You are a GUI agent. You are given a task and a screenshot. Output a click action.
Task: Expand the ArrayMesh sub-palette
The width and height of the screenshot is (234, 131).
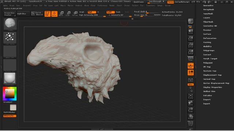pos(209,9)
